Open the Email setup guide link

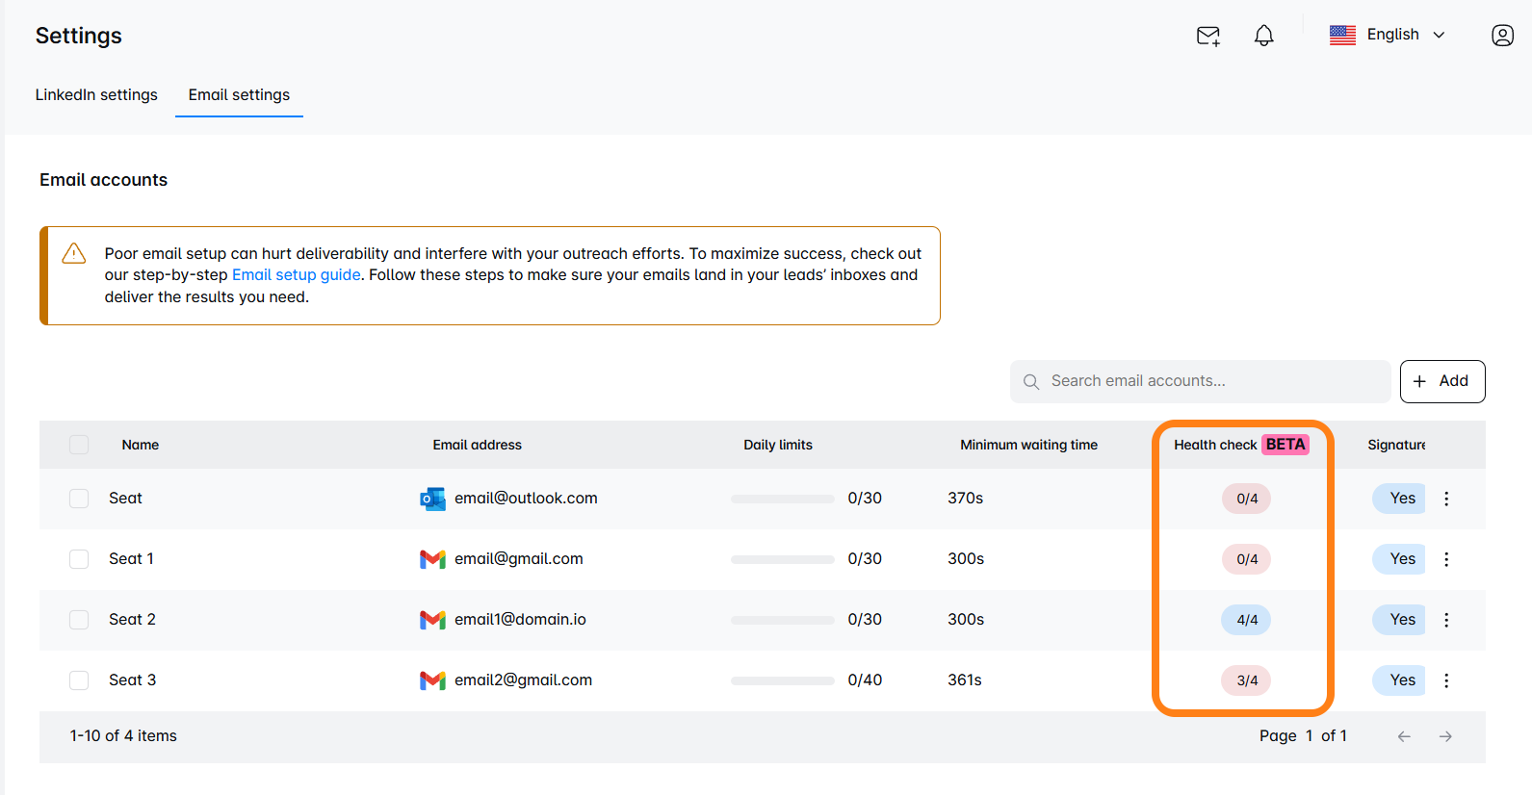(x=296, y=275)
